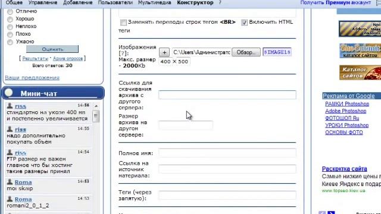Click the 400 X 500 size field
The image size is (381, 214).
click(174, 62)
